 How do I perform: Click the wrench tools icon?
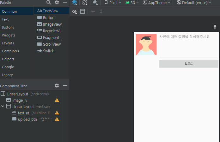215,27
